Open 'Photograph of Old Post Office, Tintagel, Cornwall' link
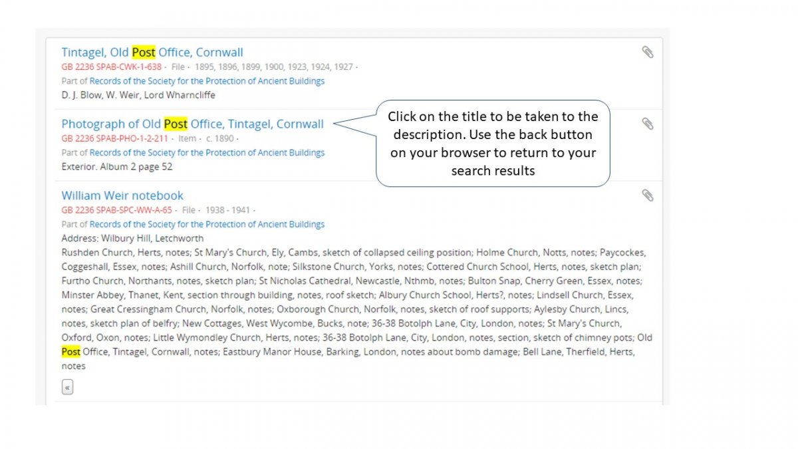Viewport: 798px width, 449px height. tap(193, 124)
